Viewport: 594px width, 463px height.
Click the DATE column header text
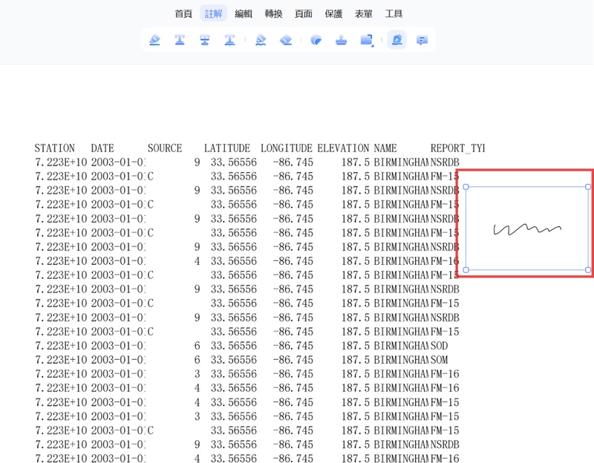(102, 148)
